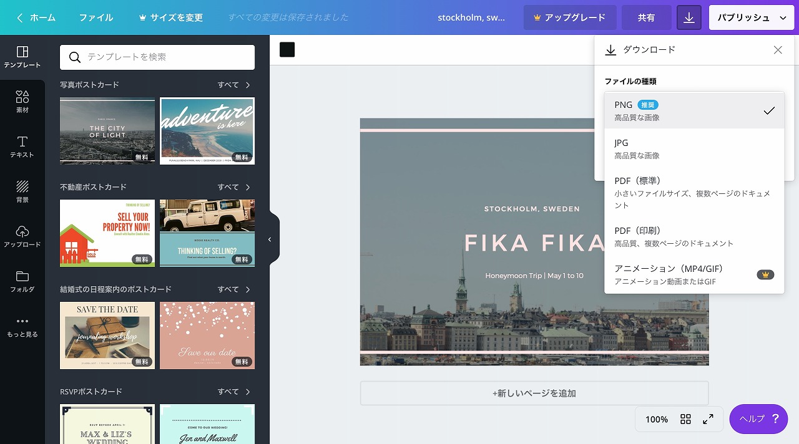This screenshot has width=799, height=444.
Task: Select SELL YOUR PROPERTY NOW template
Action: tap(107, 233)
